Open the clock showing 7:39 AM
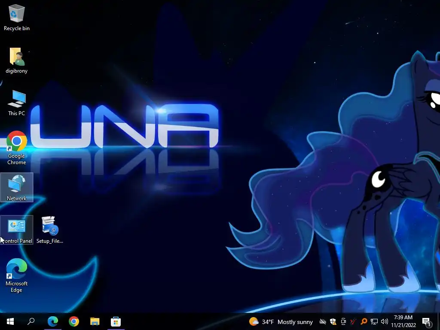This screenshot has height=330, width=440. point(403,321)
